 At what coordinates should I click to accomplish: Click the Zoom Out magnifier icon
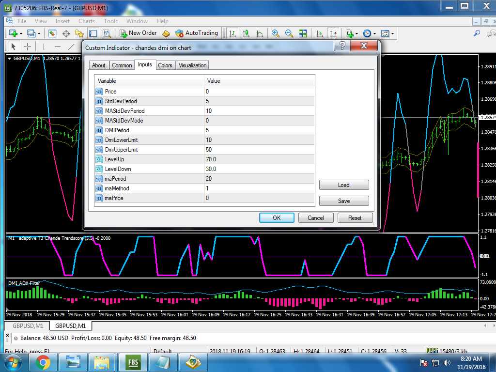289,33
